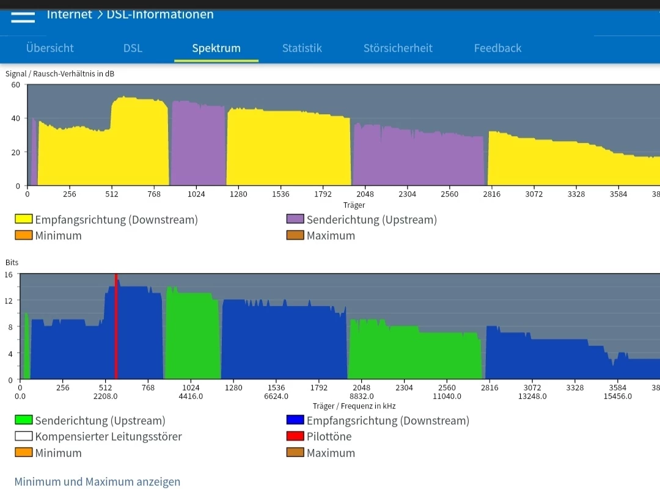Click the orange Minimum swatch in Bits legend
The image size is (660, 499).
pyautogui.click(x=24, y=453)
